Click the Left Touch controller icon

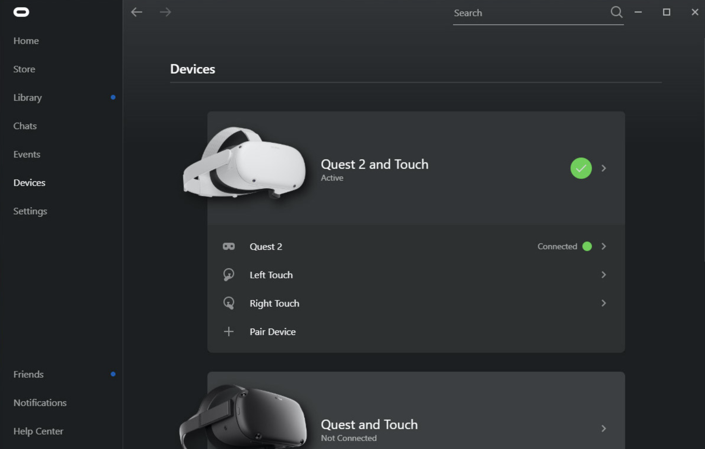point(229,275)
